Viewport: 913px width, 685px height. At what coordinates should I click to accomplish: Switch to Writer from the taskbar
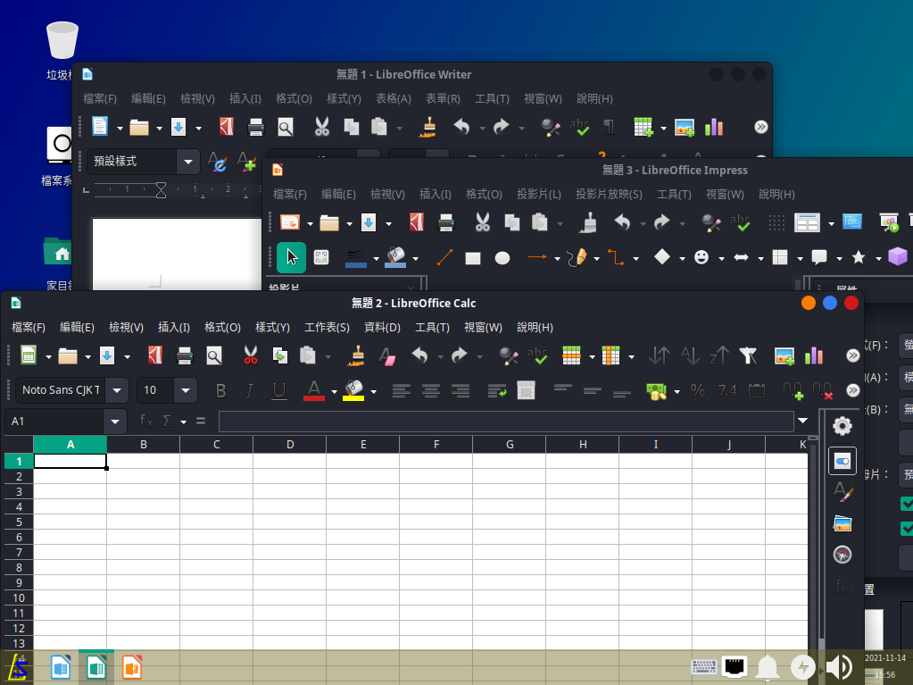(61, 667)
